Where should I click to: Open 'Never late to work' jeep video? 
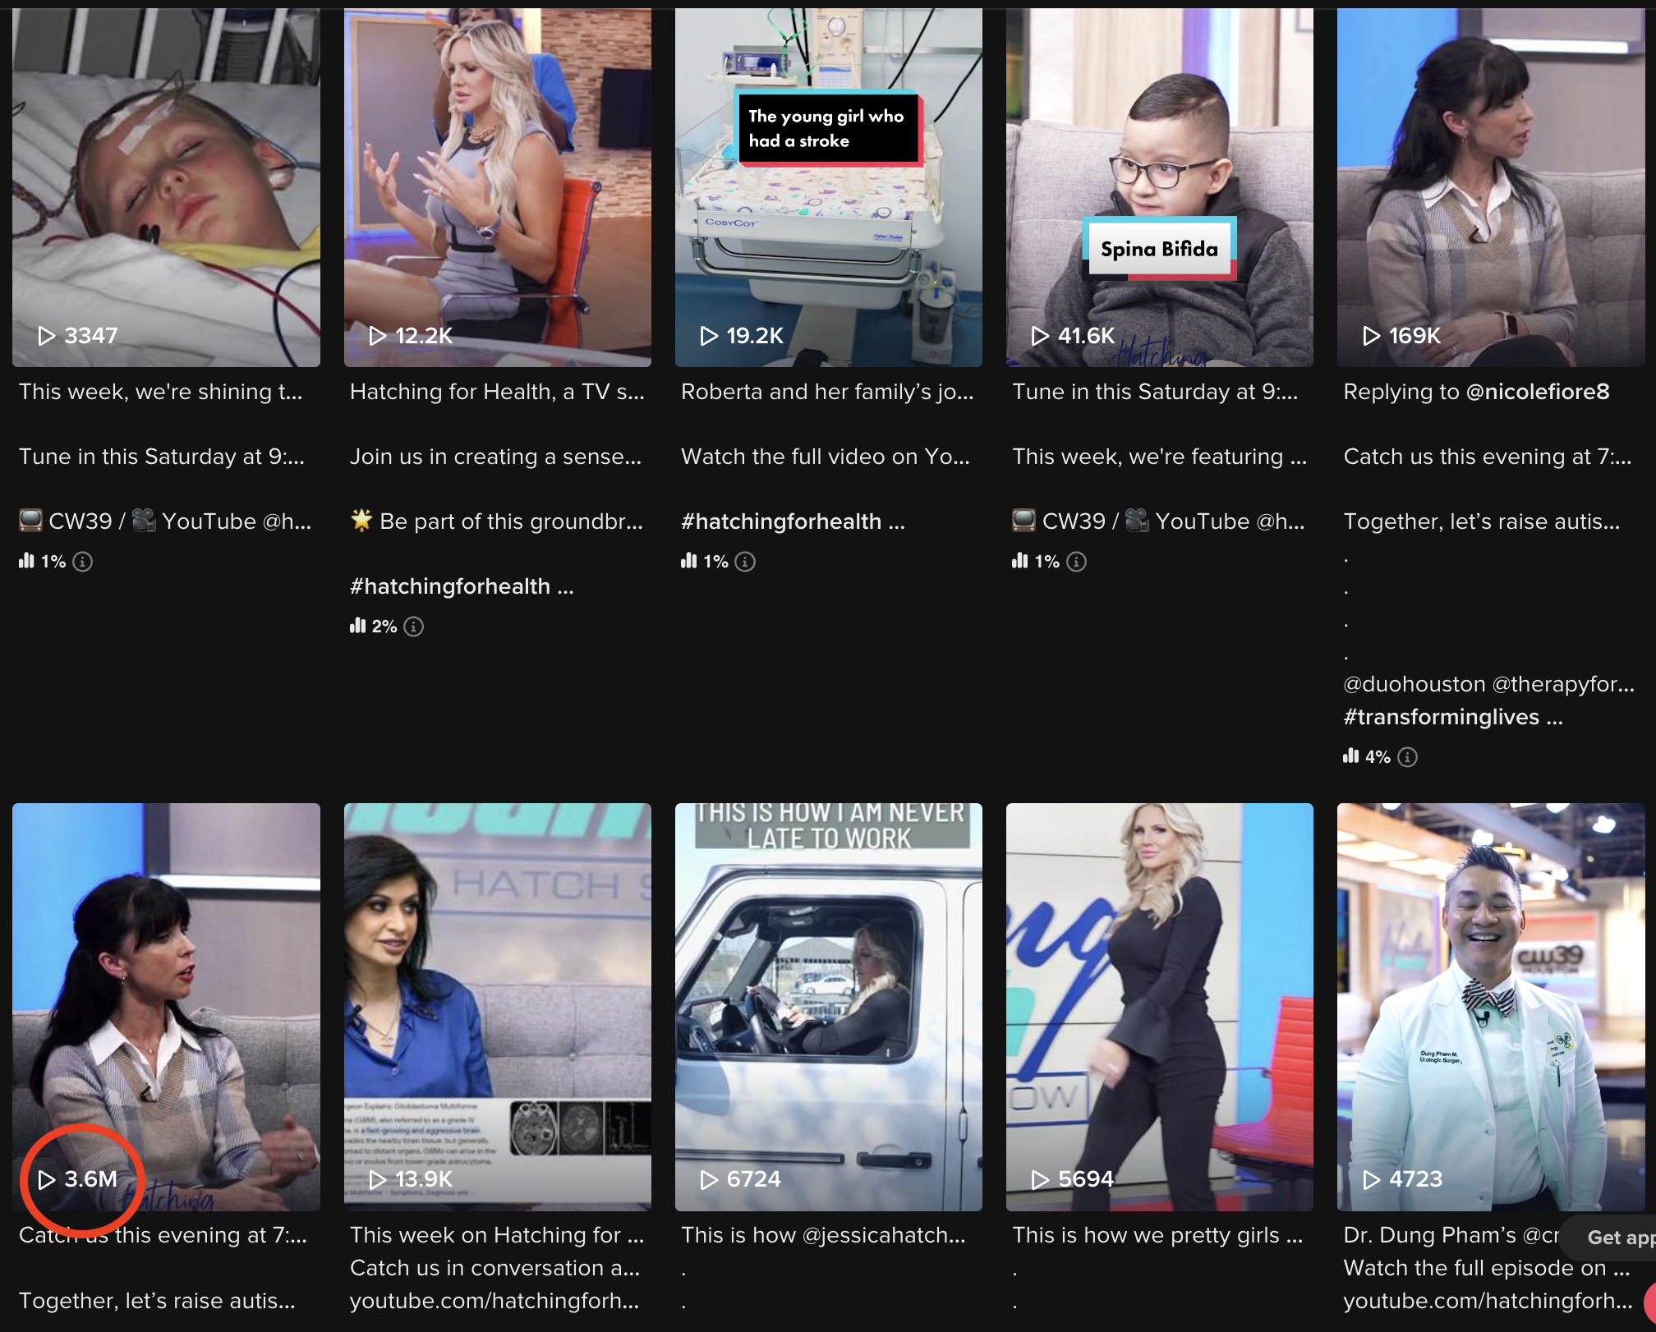coord(828,1006)
